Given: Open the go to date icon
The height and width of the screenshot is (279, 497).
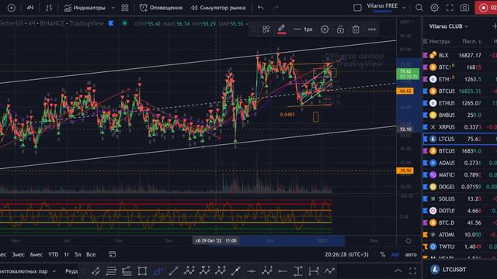Looking at the screenshot, I should coord(112,254).
